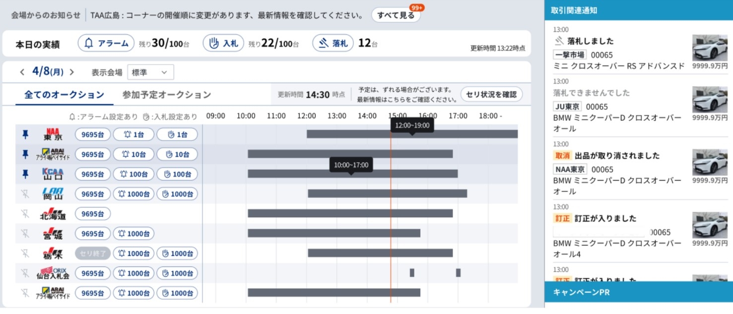Unpin the KCAA Yamaguchi venue row
This screenshot has height=314, width=733.
tap(25, 174)
